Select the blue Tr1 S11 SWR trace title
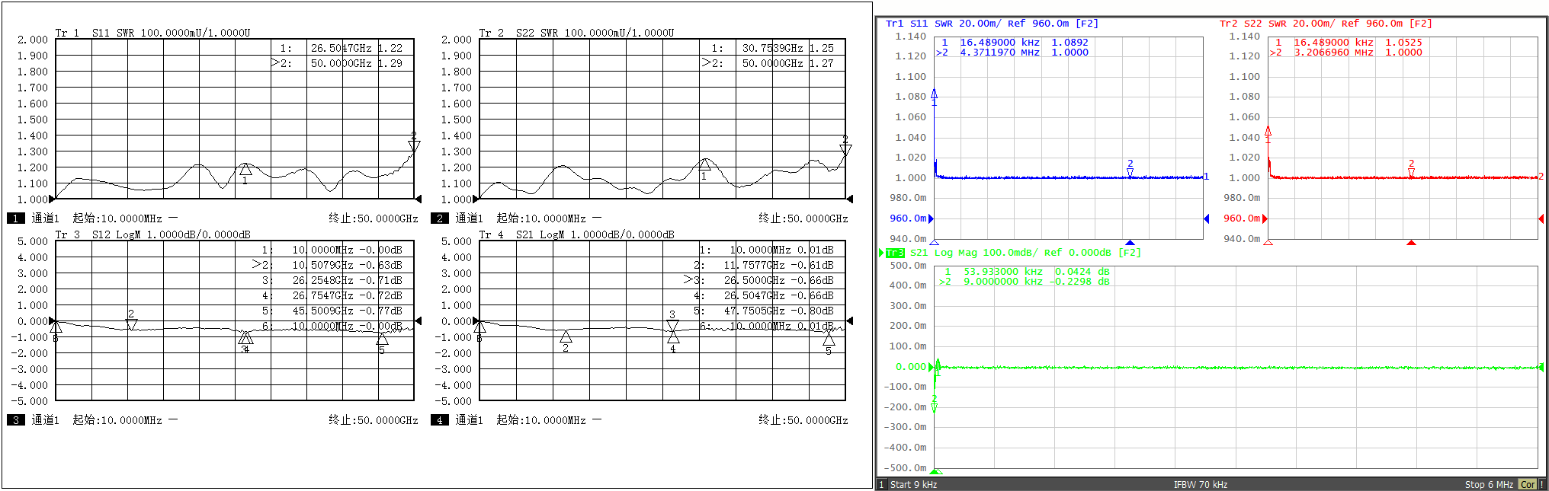This screenshot has height=491, width=1549. click(992, 24)
